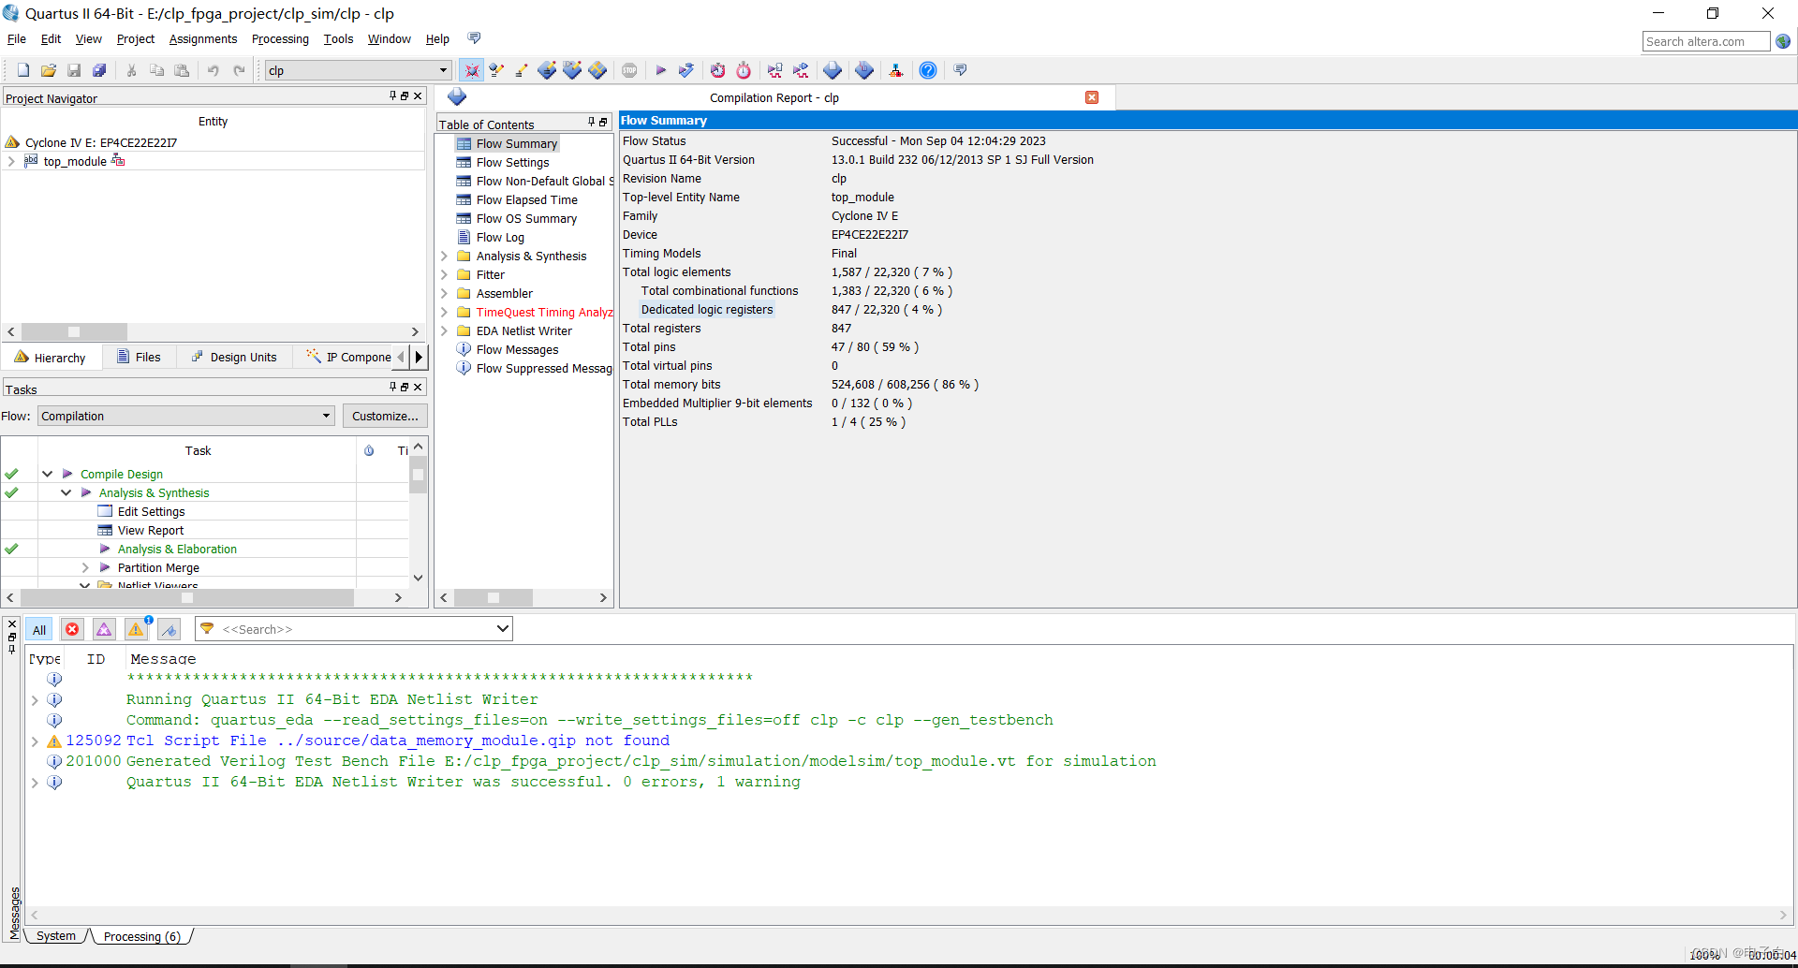This screenshot has width=1798, height=968.
Task: Click the Redo arrow icon
Action: 239,70
